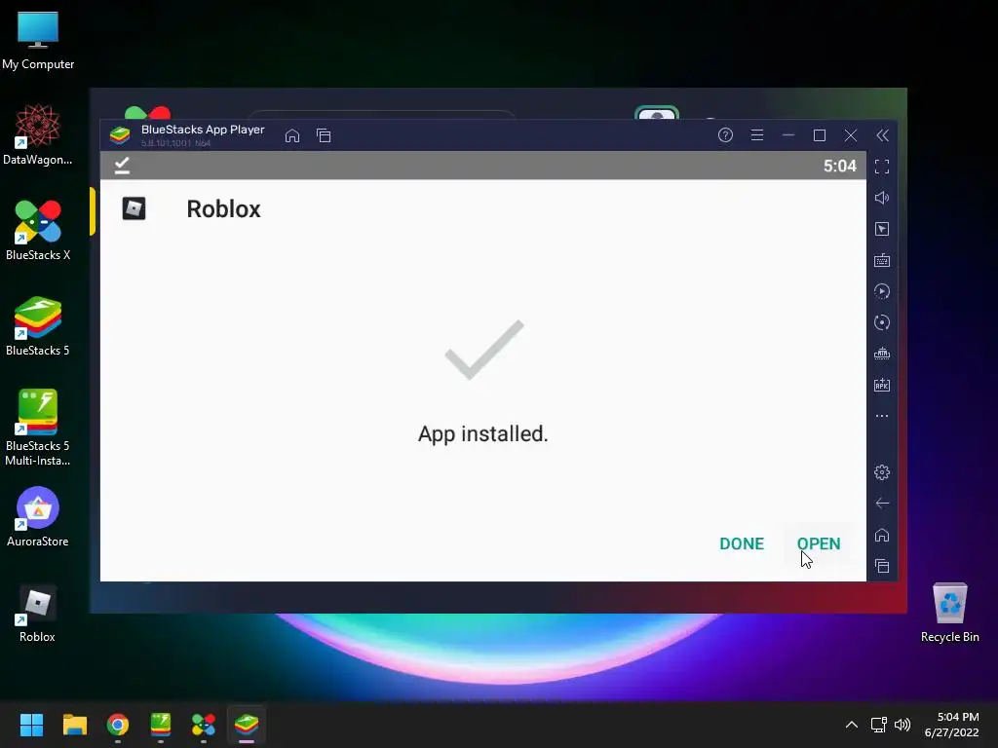This screenshot has width=998, height=748.
Task: Select BlueStacks 5 desktop shortcut
Action: click(x=38, y=325)
